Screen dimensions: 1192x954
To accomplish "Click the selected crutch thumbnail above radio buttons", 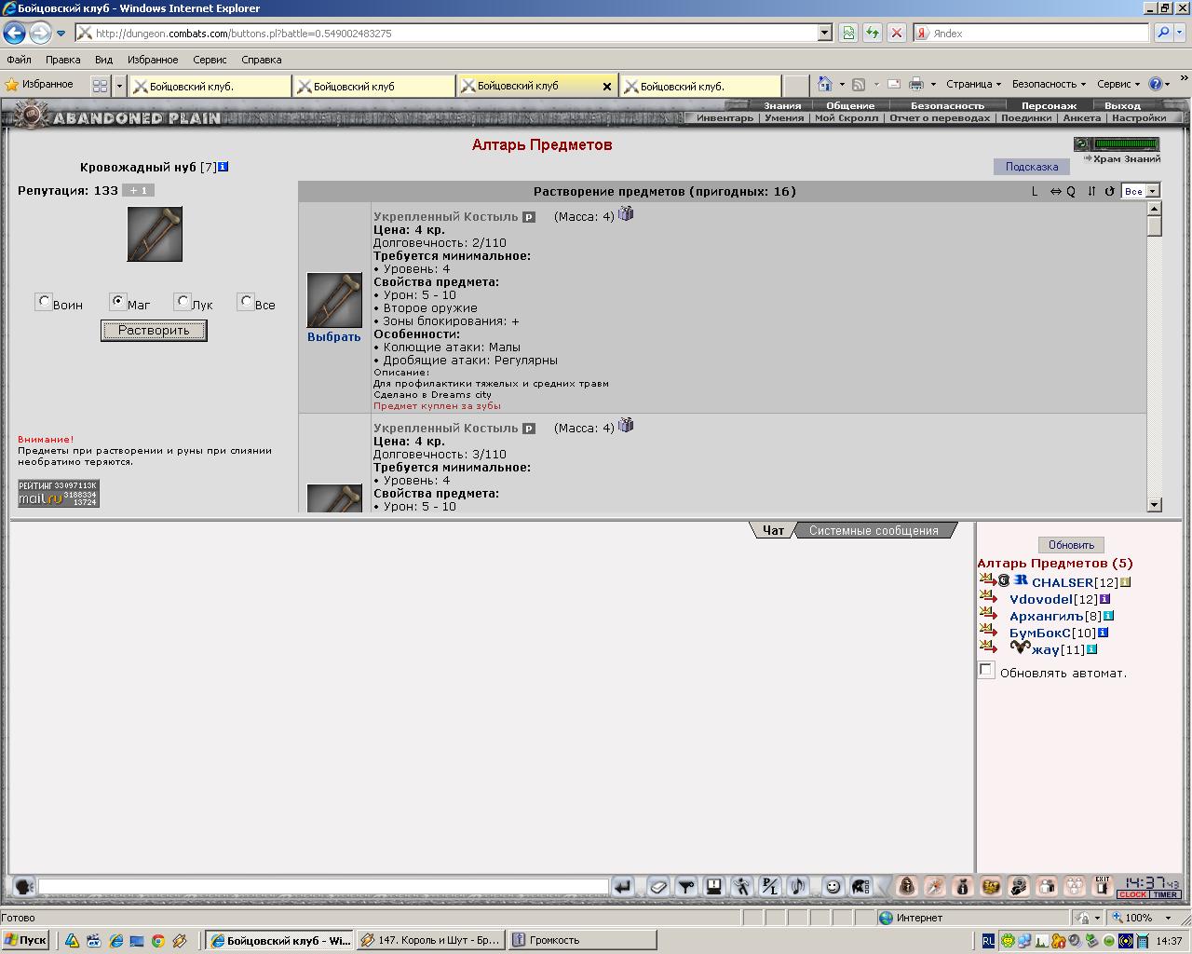I will [x=155, y=234].
